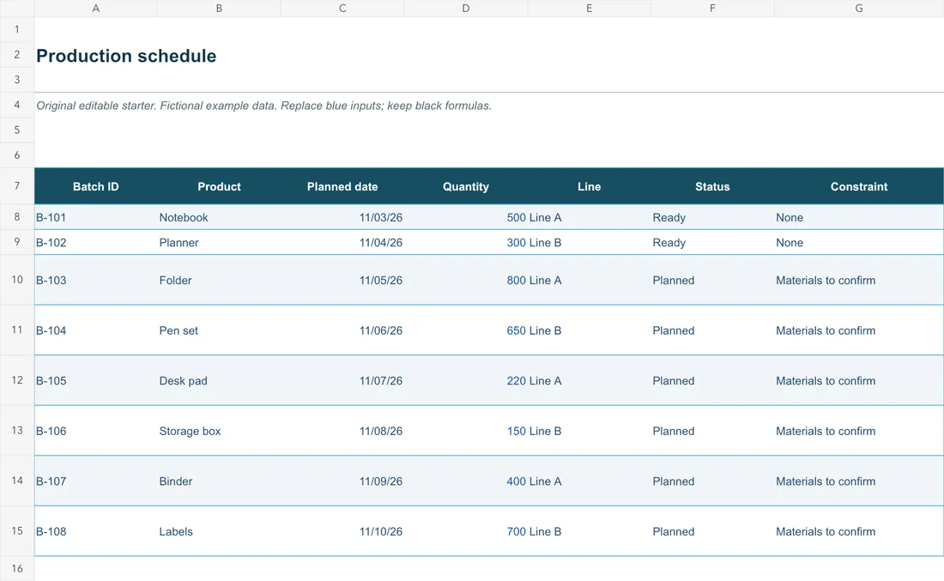Image resolution: width=944 pixels, height=581 pixels.
Task: Select column A header
Action: coord(96,9)
